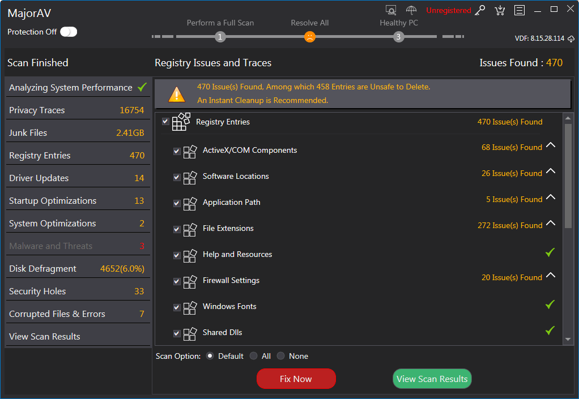Open System Optimizations in sidebar

[x=78, y=224]
